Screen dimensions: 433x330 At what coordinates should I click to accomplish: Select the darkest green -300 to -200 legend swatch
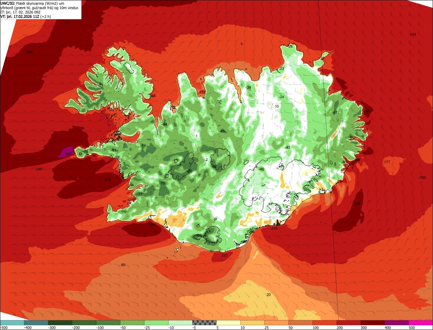tap(60, 323)
